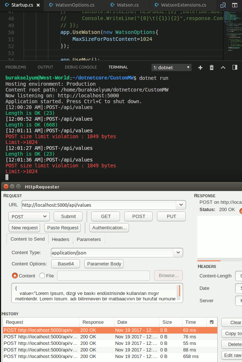Switch to the Headers tab in HttpRequester
The width and height of the screenshot is (242, 362).
click(60, 239)
